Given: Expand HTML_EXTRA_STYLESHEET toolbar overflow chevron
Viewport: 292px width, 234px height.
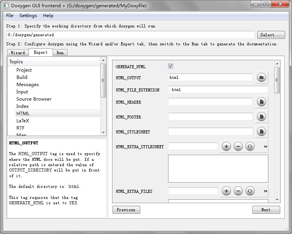Looking at the screenshot, I should (266, 146).
